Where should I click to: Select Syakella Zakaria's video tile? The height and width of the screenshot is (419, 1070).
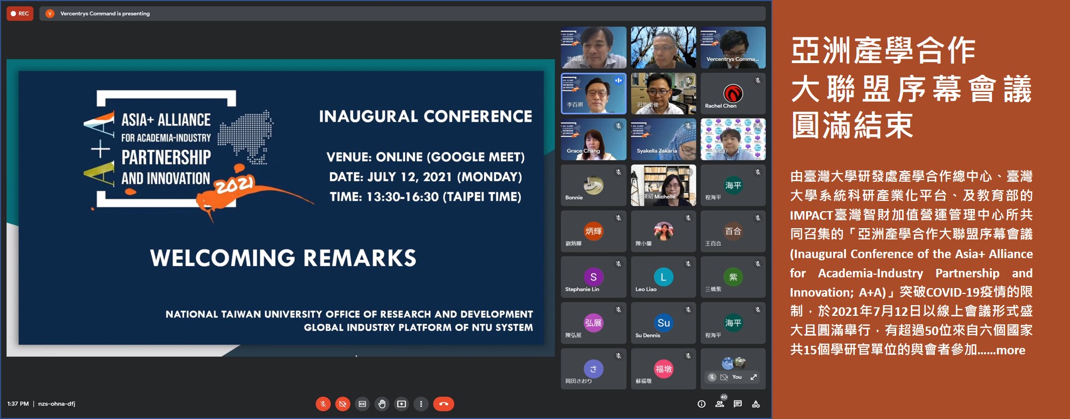(x=663, y=139)
